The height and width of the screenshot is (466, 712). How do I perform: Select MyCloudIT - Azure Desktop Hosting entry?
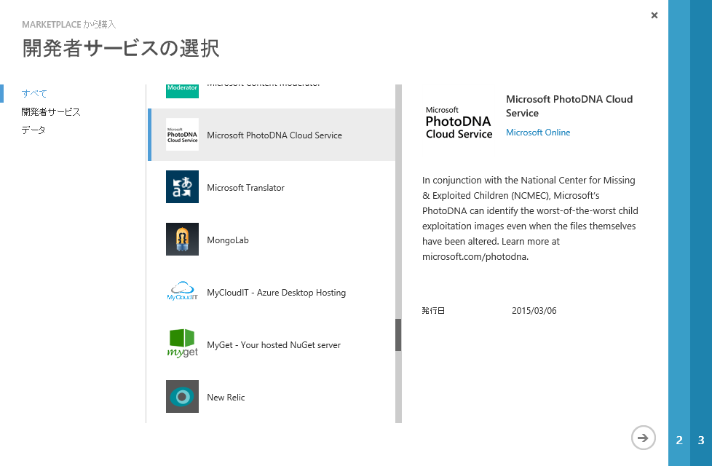(x=276, y=293)
